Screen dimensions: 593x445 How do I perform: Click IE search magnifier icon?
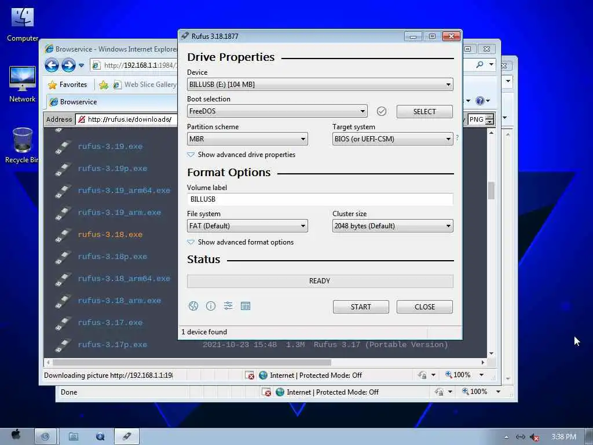(x=479, y=65)
